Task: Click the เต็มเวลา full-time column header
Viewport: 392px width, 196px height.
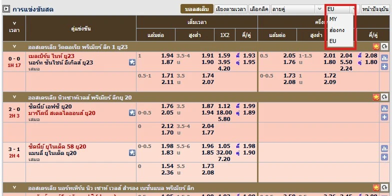Action: tap(197, 22)
